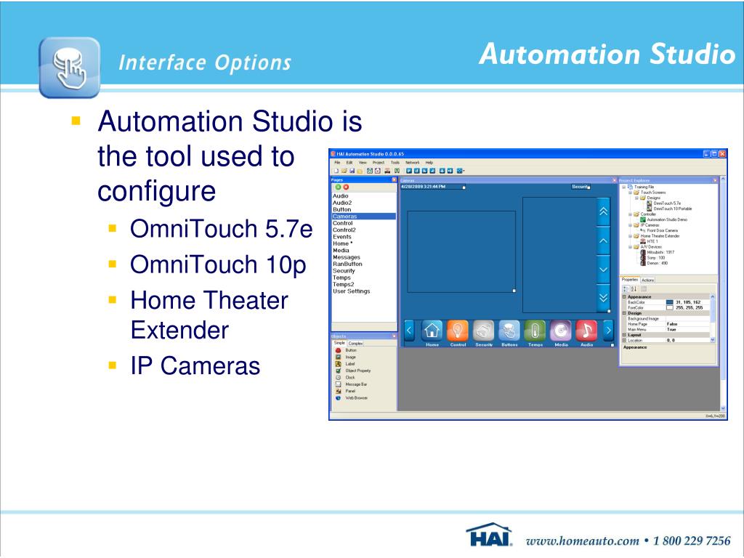Collapse the Layout property category
The width and height of the screenshot is (744, 558).
pos(624,335)
